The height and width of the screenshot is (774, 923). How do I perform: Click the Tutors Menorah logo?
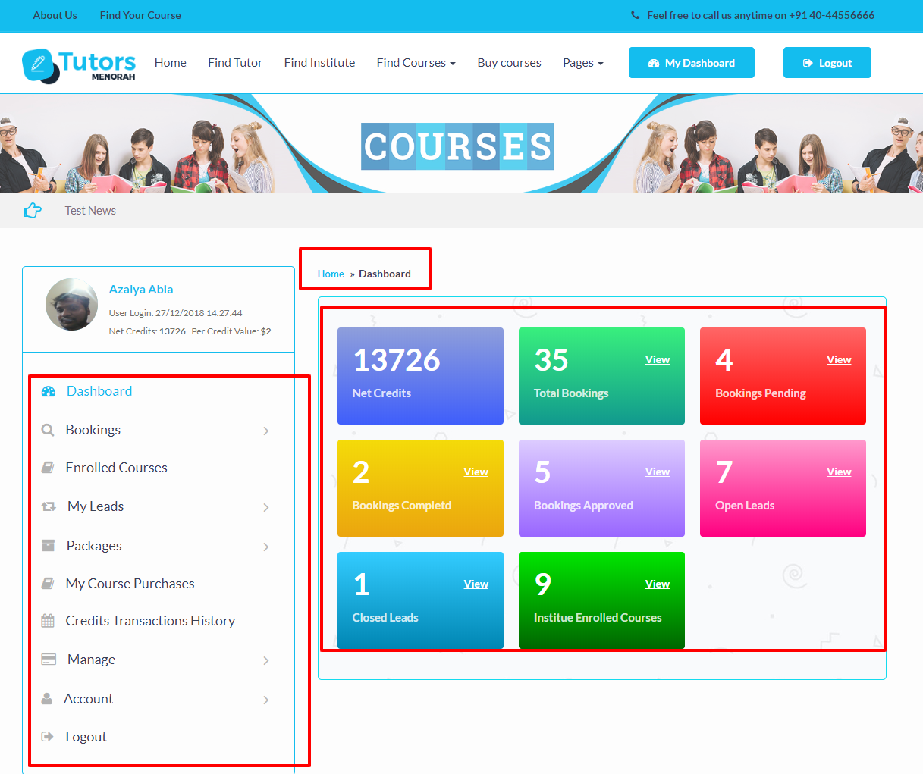coord(79,65)
